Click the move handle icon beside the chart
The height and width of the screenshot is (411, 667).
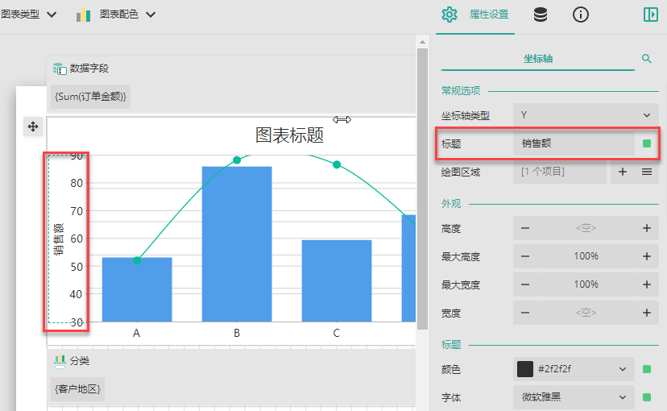coord(33,127)
